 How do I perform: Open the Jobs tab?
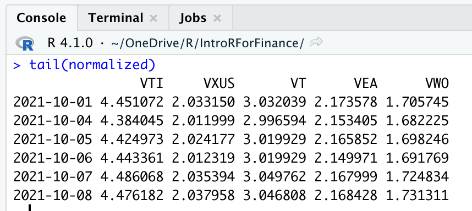pyautogui.click(x=193, y=18)
